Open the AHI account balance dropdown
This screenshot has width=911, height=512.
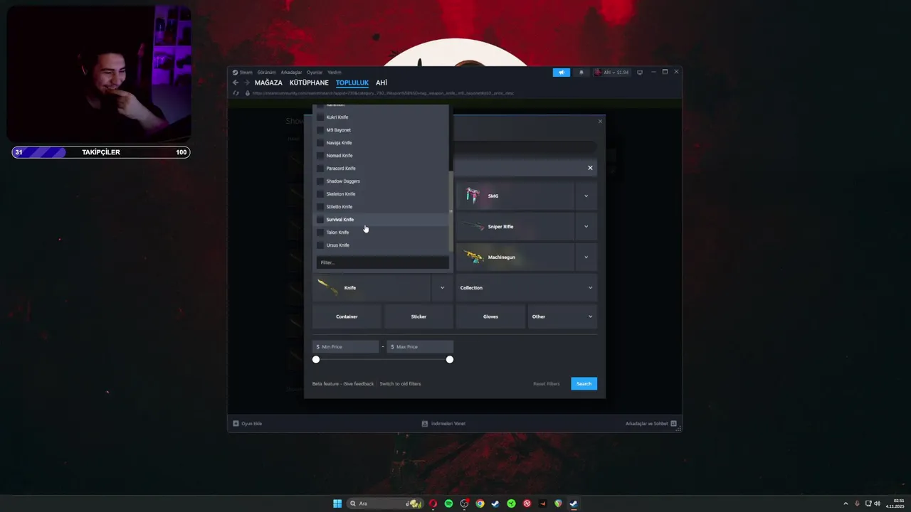pyautogui.click(x=612, y=73)
